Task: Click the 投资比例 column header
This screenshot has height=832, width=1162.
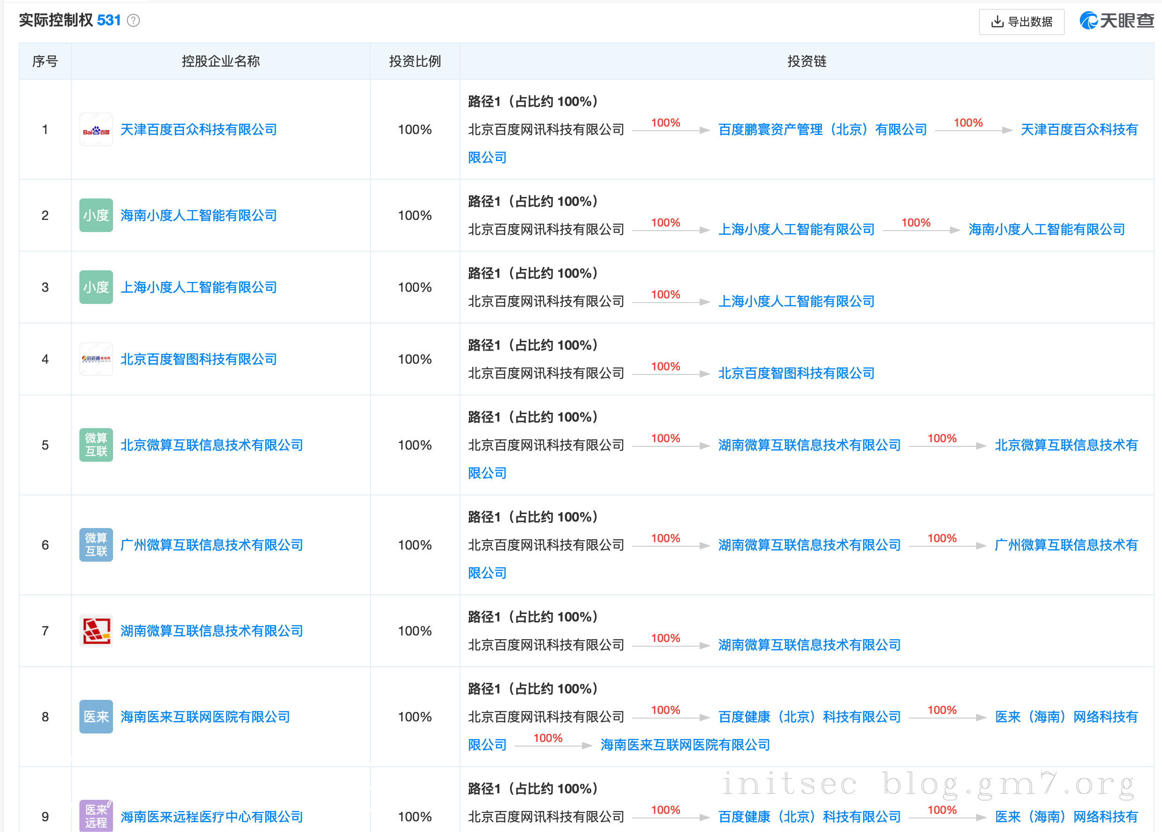Action: coord(414,62)
